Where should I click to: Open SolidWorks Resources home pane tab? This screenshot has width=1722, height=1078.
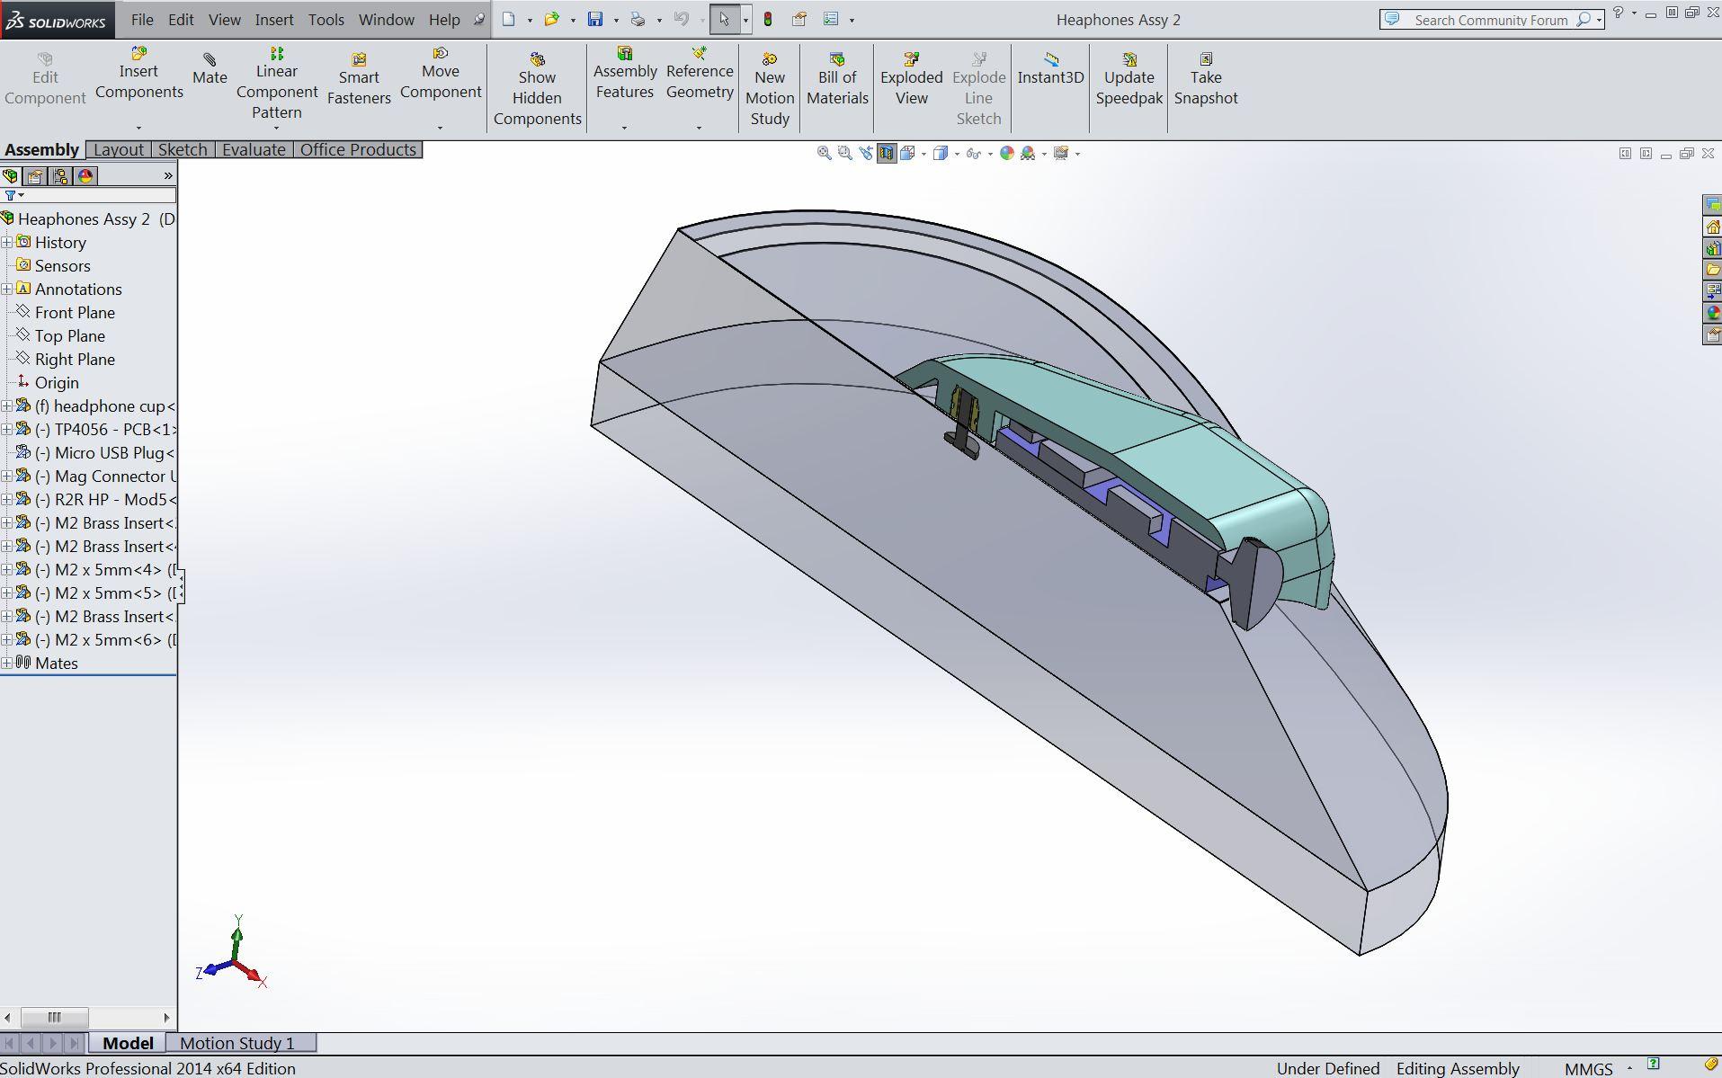tap(1712, 227)
